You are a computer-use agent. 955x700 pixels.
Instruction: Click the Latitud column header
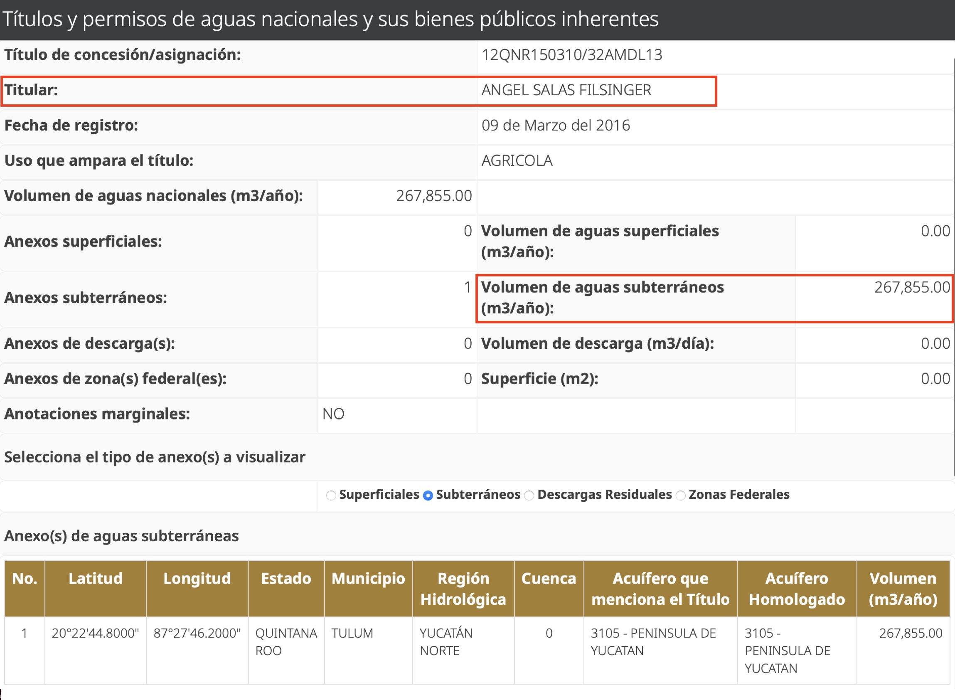[95, 578]
